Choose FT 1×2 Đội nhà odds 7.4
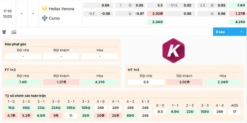The width and height of the screenshot is (247, 123). [23, 82]
